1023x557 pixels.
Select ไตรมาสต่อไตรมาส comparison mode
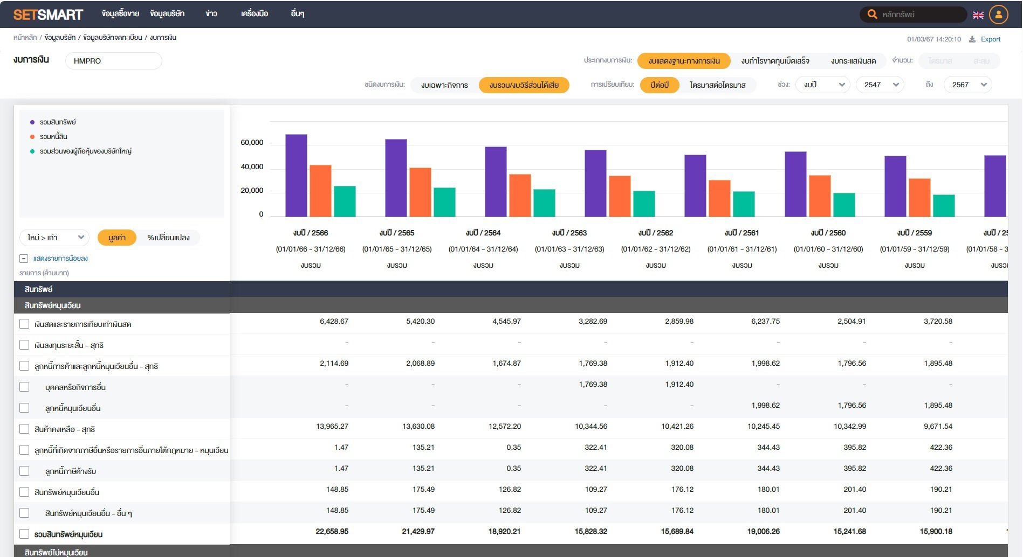pyautogui.click(x=717, y=85)
